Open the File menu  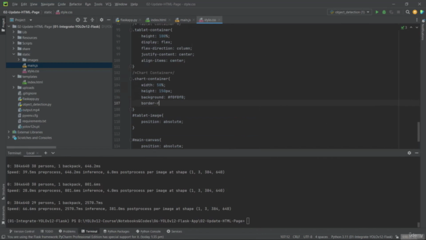(15, 4)
